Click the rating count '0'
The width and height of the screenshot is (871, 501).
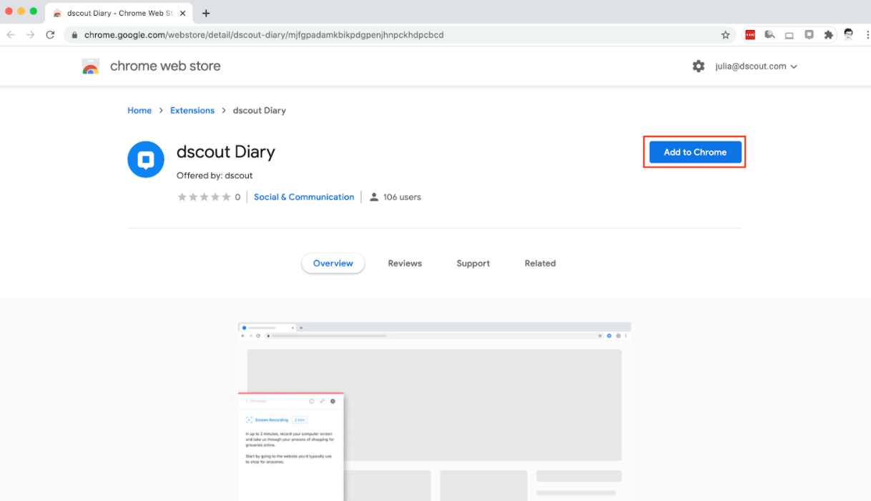pyautogui.click(x=237, y=197)
